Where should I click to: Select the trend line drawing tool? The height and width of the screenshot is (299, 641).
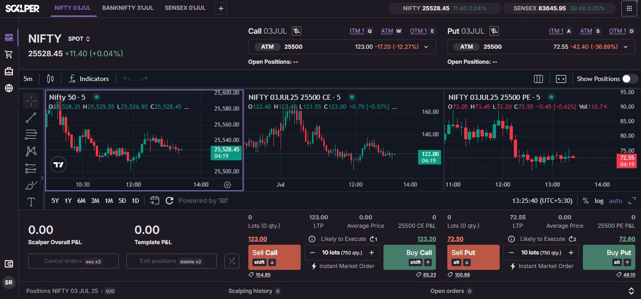pyautogui.click(x=31, y=117)
